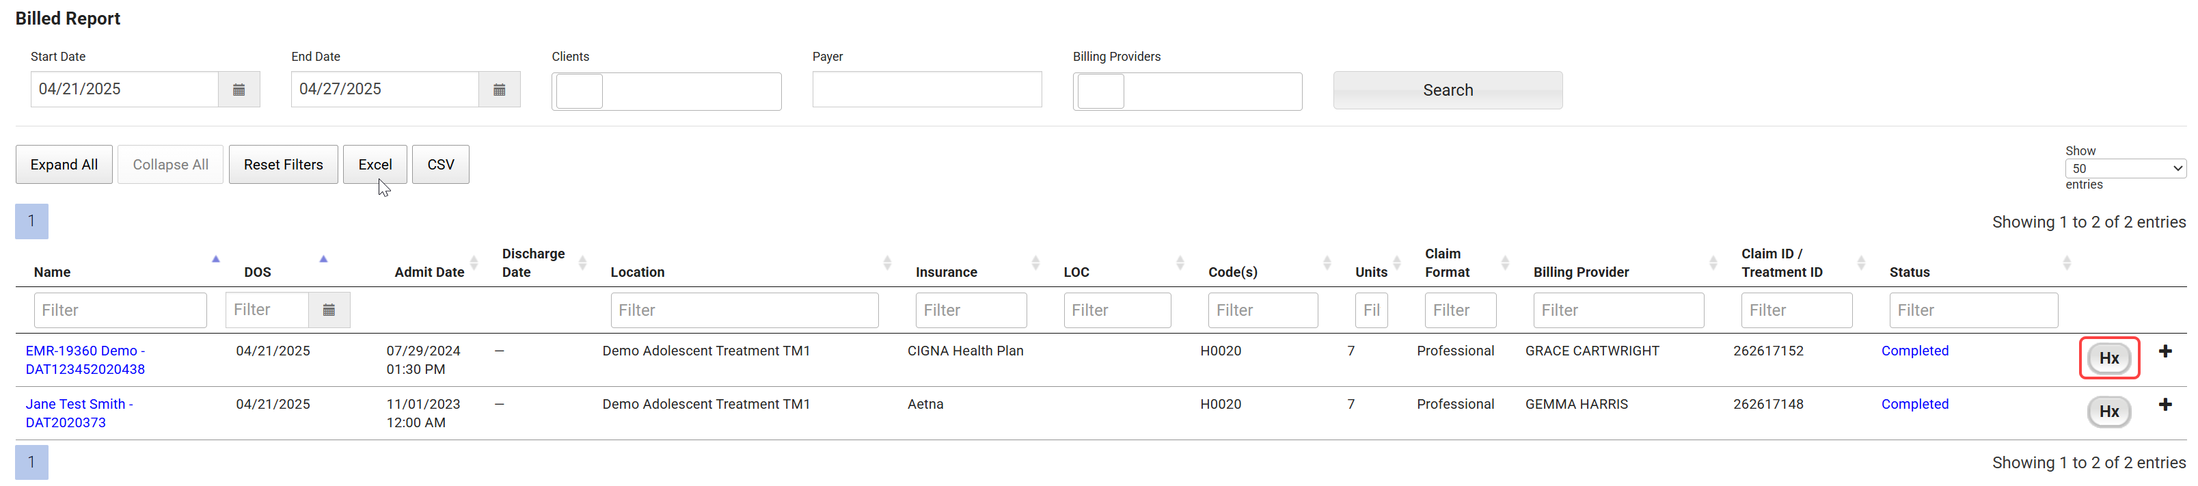
Task: Reset Filters on the table
Action: [x=283, y=165]
